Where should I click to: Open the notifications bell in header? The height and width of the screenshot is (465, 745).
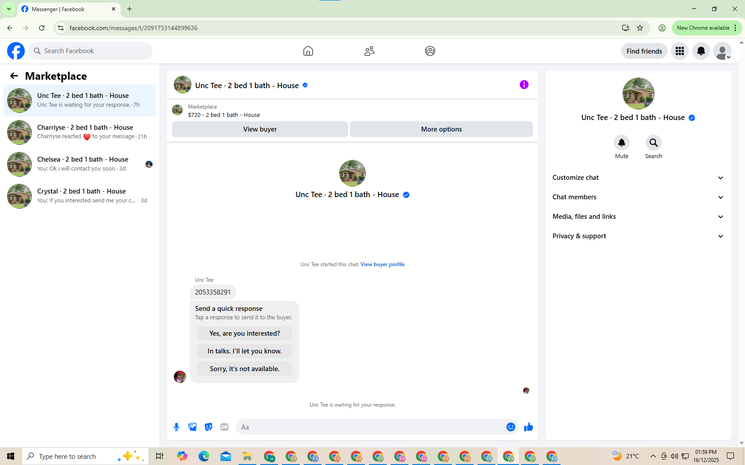(701, 51)
